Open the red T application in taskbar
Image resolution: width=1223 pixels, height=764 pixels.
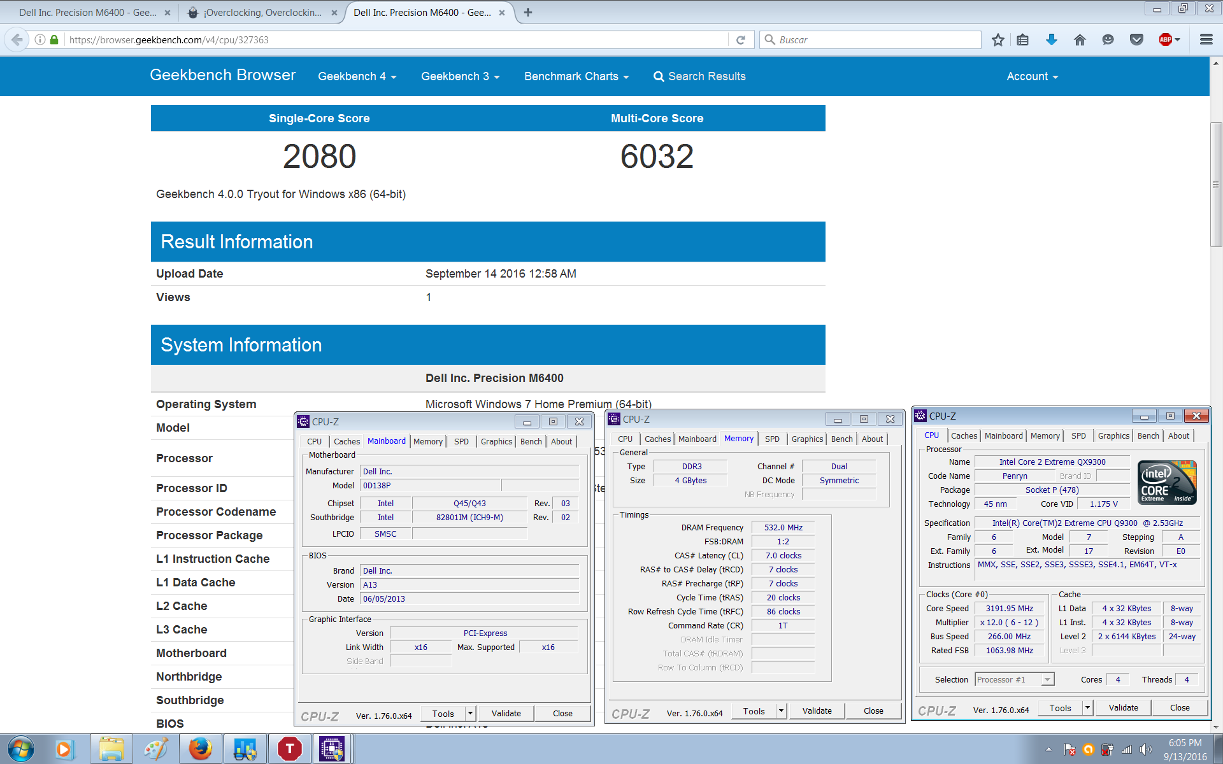(x=290, y=749)
